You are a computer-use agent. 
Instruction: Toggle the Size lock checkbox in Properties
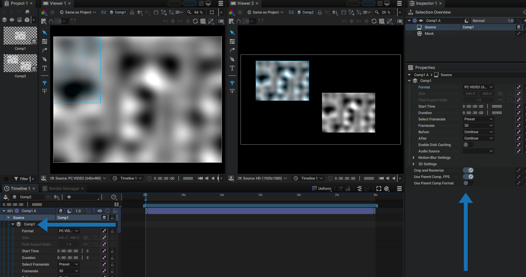pos(510,93)
